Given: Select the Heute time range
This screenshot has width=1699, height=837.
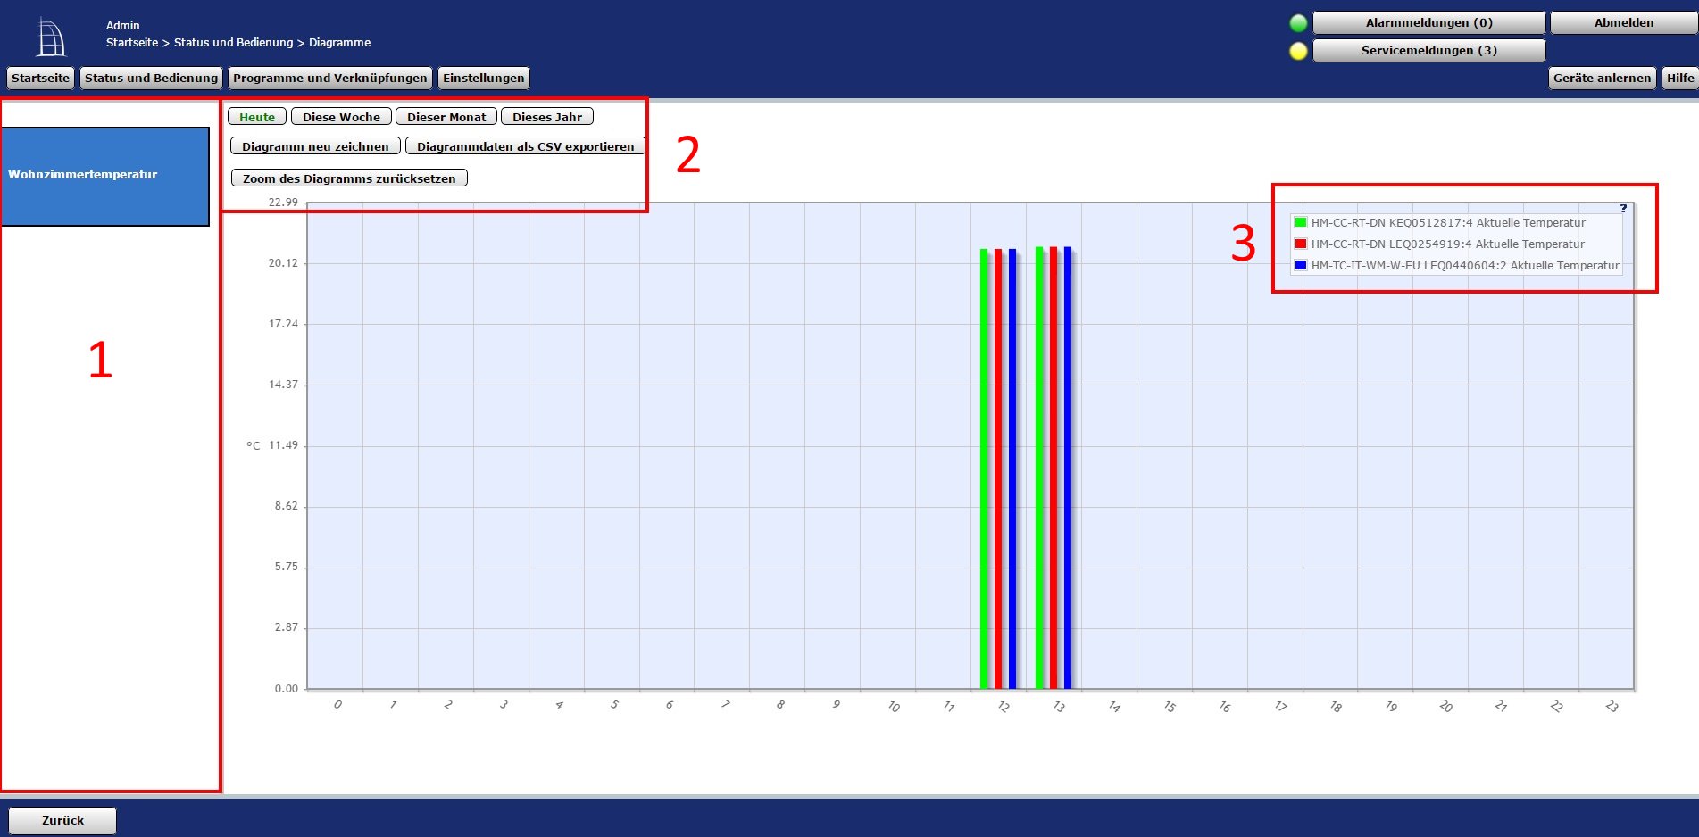Looking at the screenshot, I should point(257,117).
